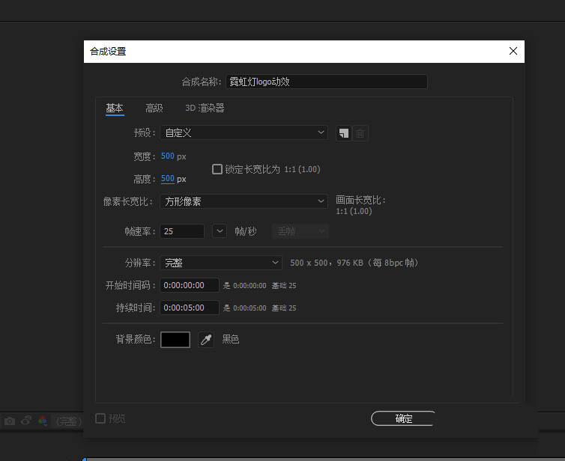Open the viewer resolution 完整 dropdown behind dialog
This screenshot has height=461, width=565.
tap(68, 421)
